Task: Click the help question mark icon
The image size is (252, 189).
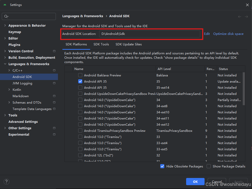Action: (6, 182)
